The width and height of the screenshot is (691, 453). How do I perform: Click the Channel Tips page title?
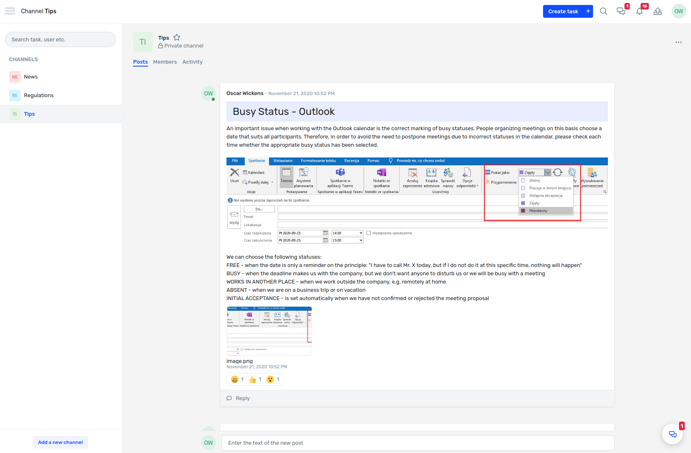coord(38,11)
